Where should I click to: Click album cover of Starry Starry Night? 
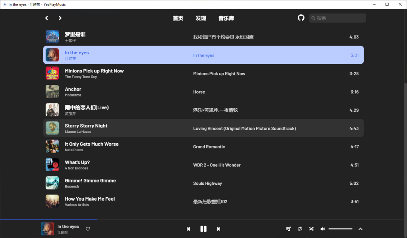click(52, 128)
